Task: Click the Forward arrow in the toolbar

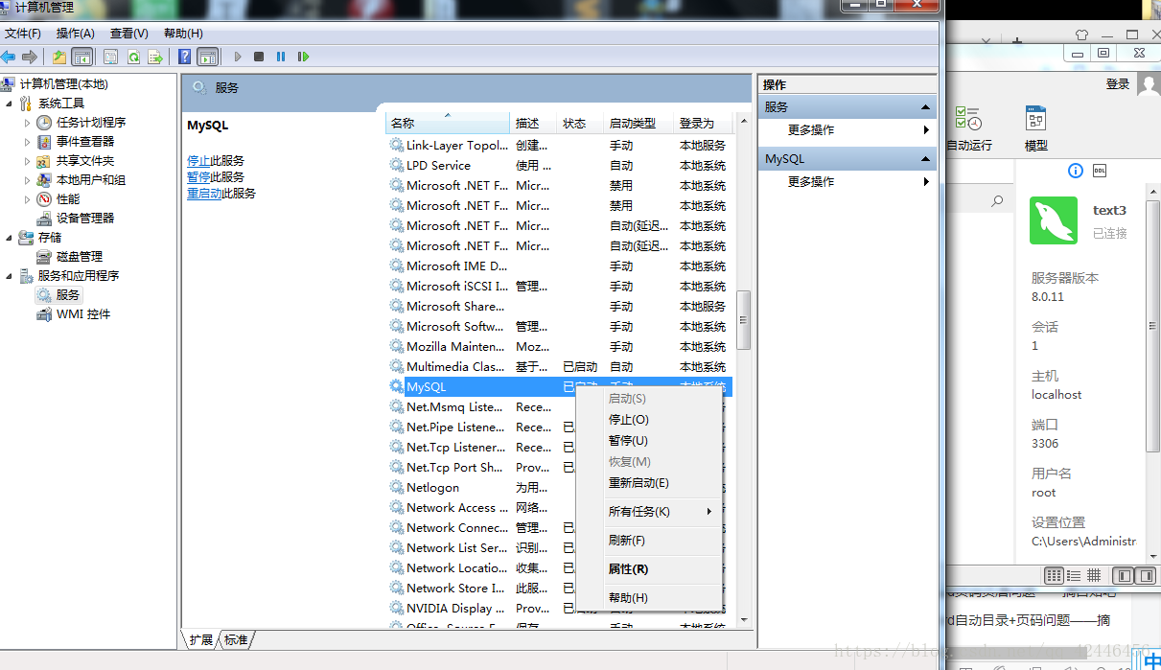Action: (x=30, y=57)
